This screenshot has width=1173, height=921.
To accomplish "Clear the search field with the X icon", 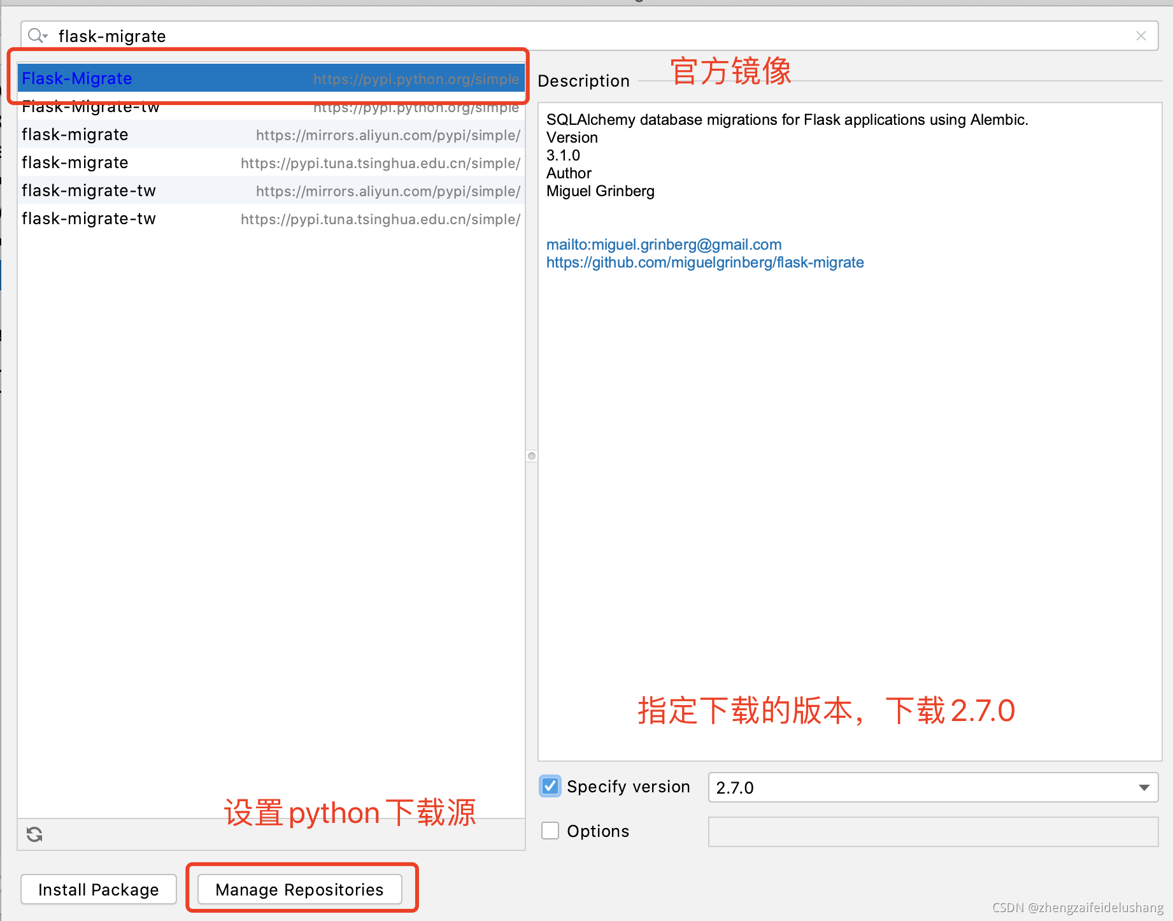I will [x=1141, y=36].
